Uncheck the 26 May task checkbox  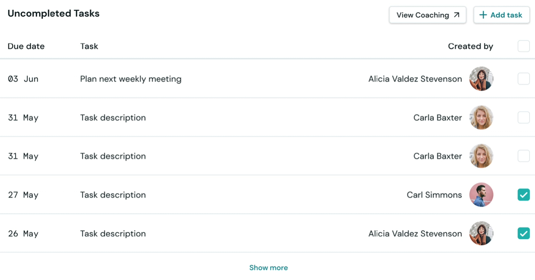523,234
